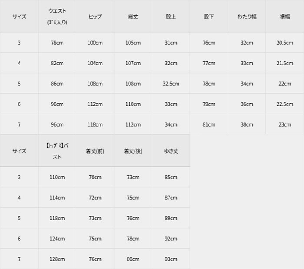Image resolution: width=304 pixels, height=269 pixels.
Task: Click the 裾幅 column header
Action: 285,17
